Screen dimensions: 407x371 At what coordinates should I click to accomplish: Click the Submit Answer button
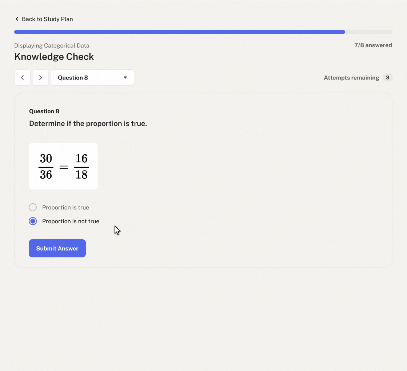tap(57, 248)
